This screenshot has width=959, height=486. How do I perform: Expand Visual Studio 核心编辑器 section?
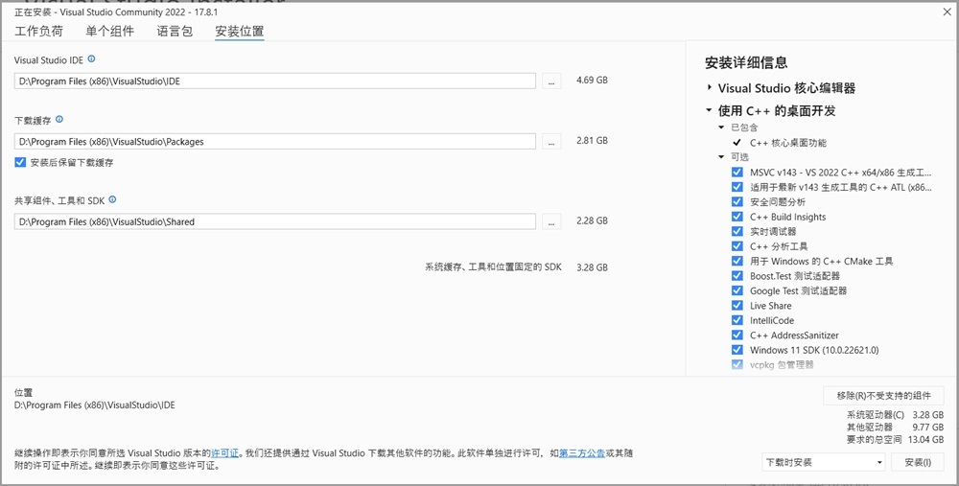(710, 88)
